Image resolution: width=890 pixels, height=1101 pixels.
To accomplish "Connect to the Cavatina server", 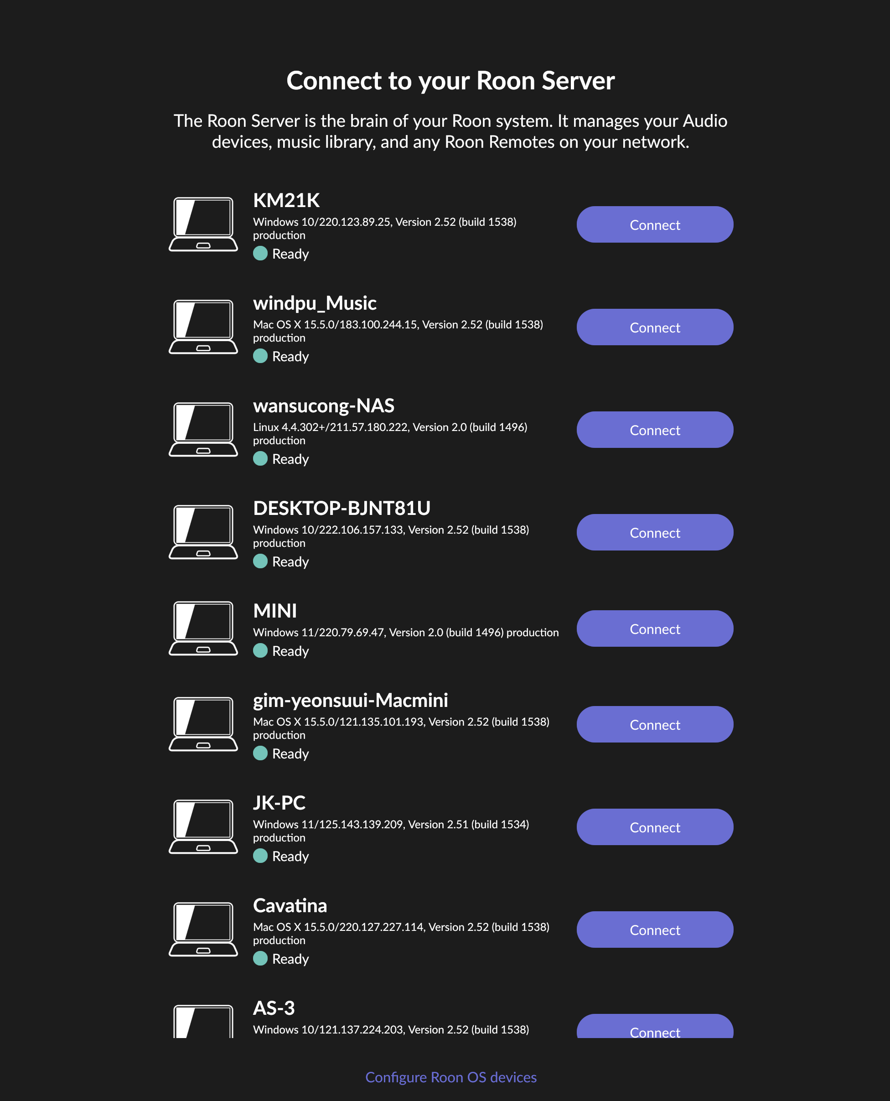I will 655,930.
